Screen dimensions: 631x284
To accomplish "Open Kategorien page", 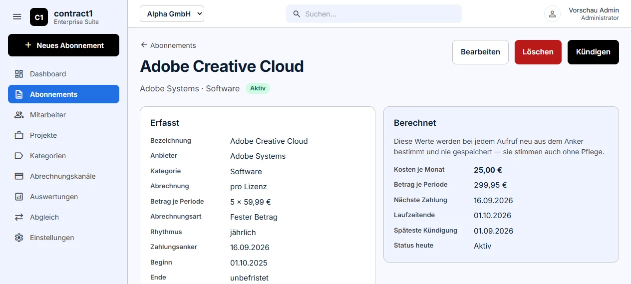I will [63, 156].
